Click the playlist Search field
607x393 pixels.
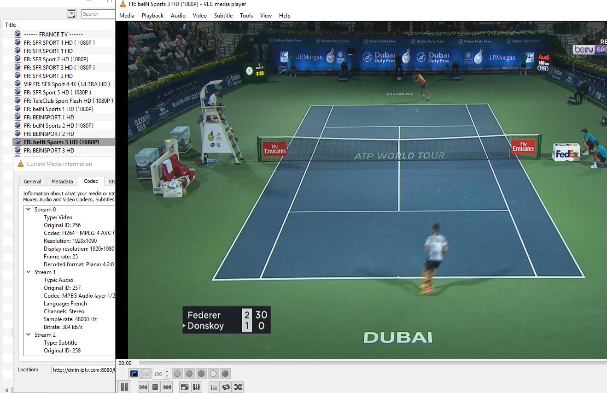[x=97, y=14]
